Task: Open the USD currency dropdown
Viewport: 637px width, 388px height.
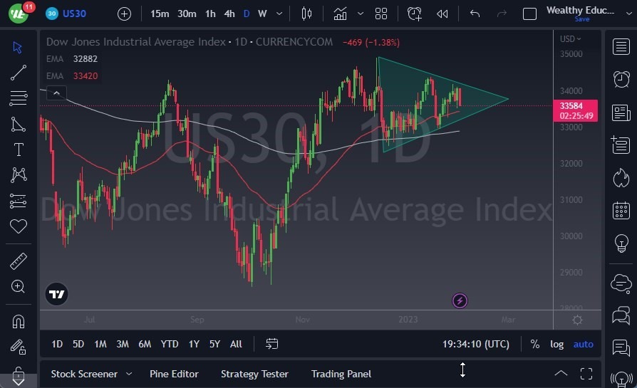Action: [570, 39]
